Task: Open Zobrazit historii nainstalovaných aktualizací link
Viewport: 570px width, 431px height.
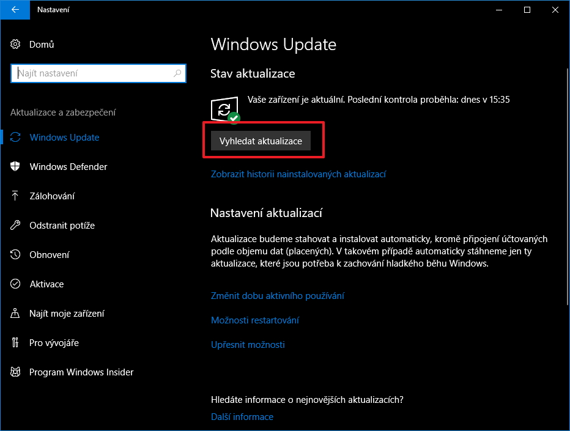Action: (x=298, y=174)
